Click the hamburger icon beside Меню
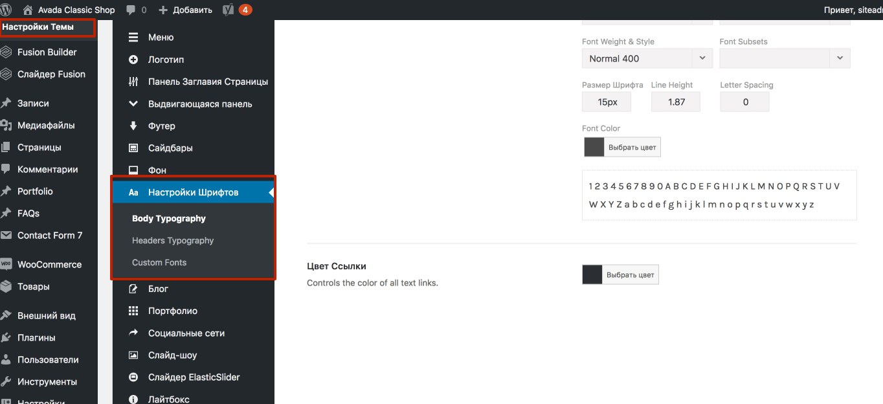 133,38
